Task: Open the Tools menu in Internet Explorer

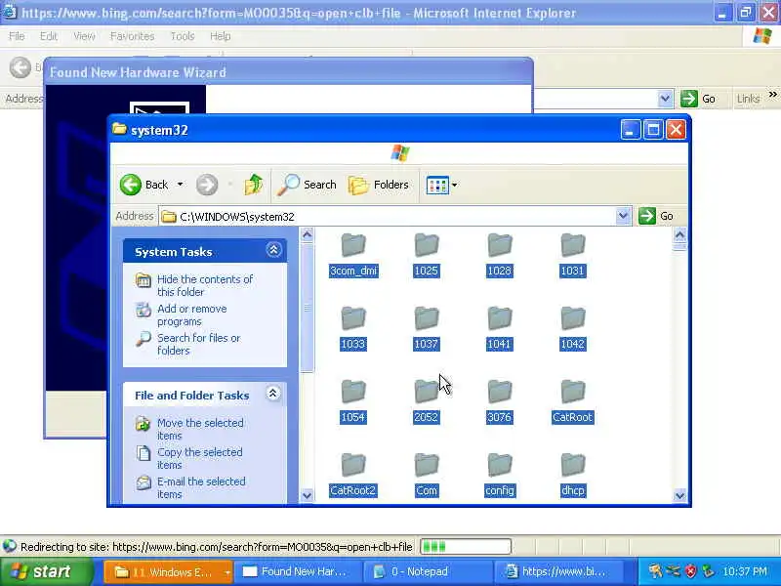Action: pos(183,36)
